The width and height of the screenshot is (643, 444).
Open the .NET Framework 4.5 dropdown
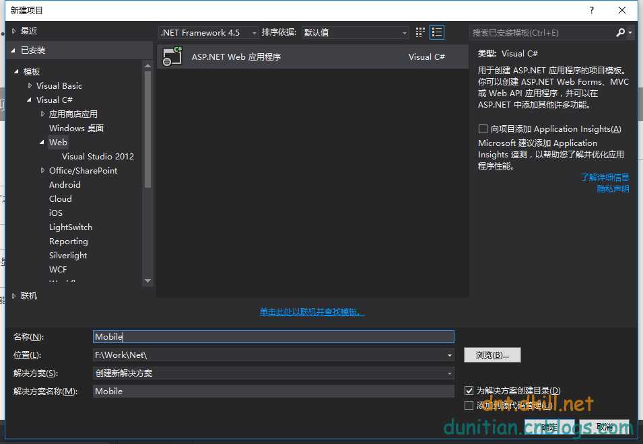click(x=209, y=32)
